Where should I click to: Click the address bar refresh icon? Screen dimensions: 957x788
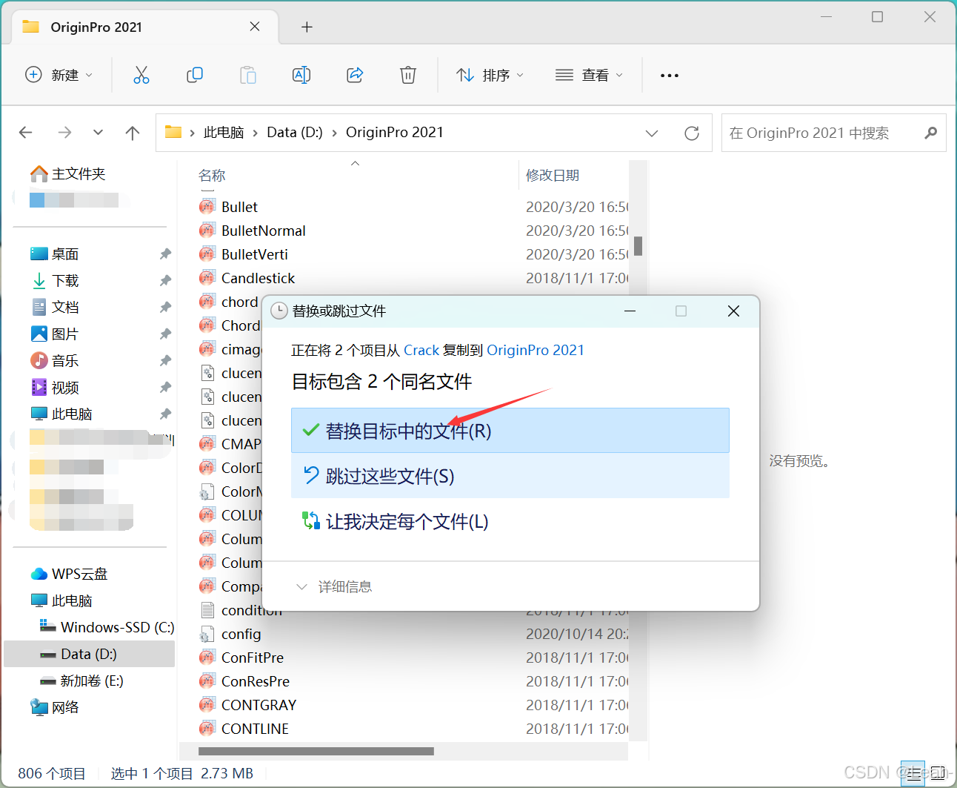tap(692, 133)
